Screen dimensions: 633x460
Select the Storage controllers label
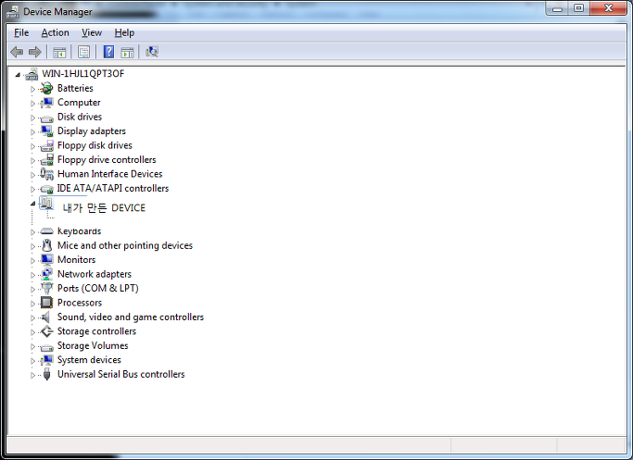[x=97, y=331]
